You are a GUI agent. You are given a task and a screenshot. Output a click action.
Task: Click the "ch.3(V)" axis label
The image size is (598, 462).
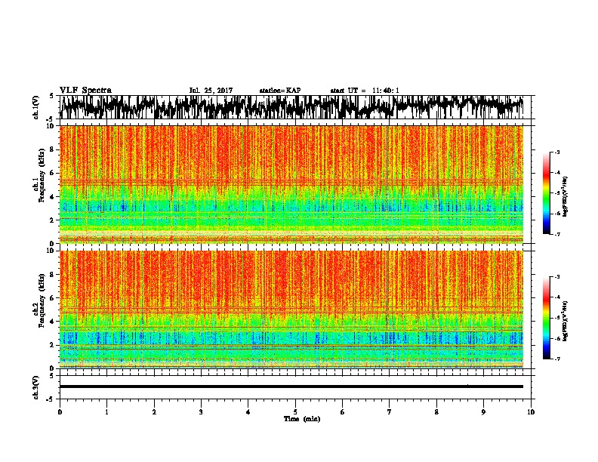[36, 387]
